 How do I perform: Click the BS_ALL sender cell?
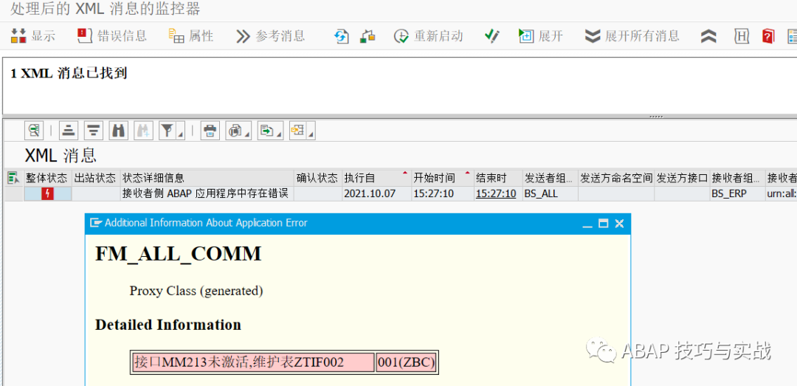tap(550, 194)
